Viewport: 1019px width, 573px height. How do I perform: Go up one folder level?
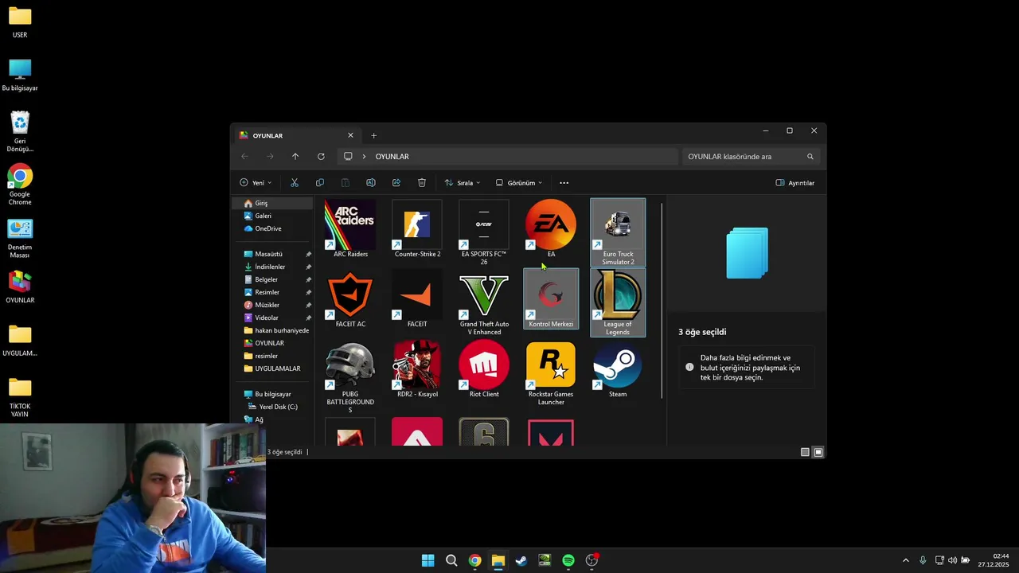(x=295, y=156)
